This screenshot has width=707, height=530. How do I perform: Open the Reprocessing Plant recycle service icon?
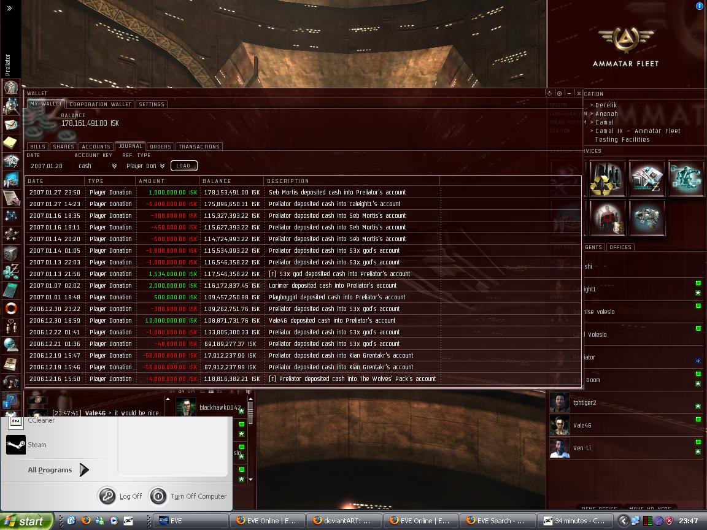(606, 179)
